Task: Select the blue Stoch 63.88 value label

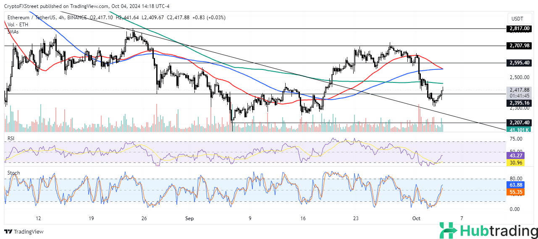Action: (x=516, y=185)
